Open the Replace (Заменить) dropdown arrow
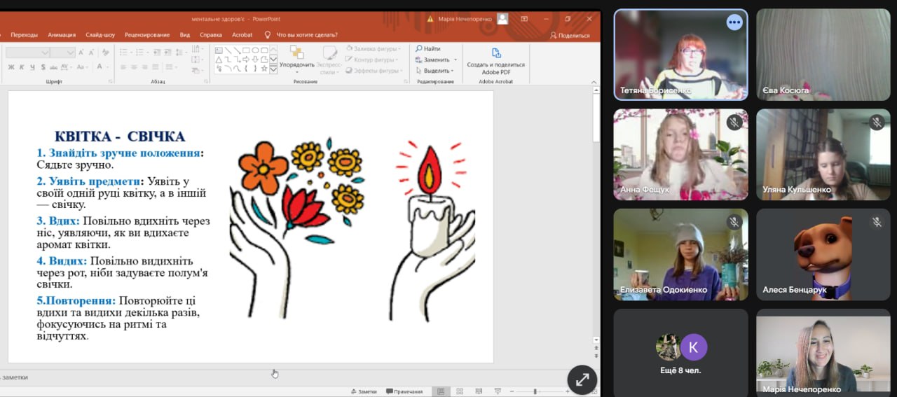This screenshot has height=397, width=897. (456, 60)
